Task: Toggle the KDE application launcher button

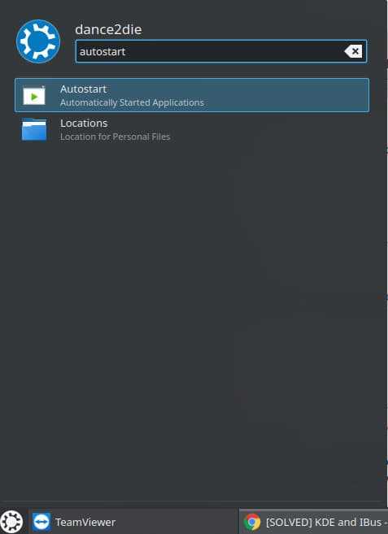Action: (x=11, y=522)
